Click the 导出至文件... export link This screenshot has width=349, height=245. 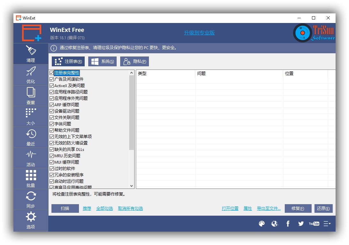pyautogui.click(x=269, y=209)
